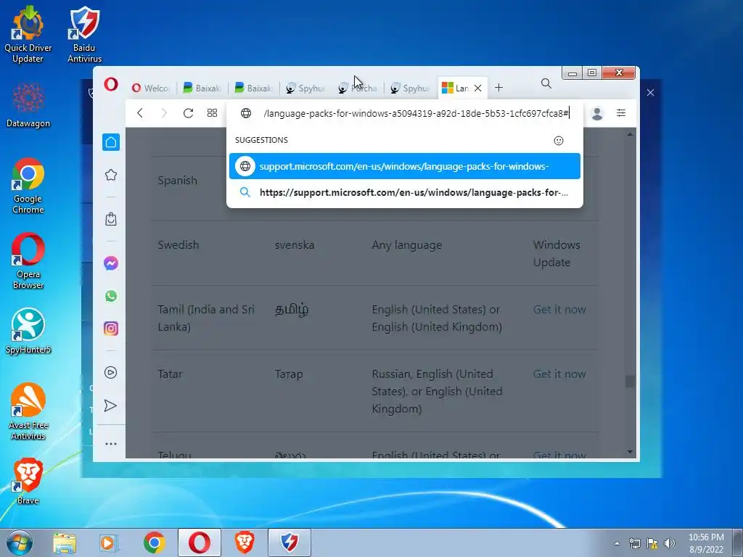Launch WhatsApp from the Opera sidebar
This screenshot has width=743, height=557.
pos(111,296)
